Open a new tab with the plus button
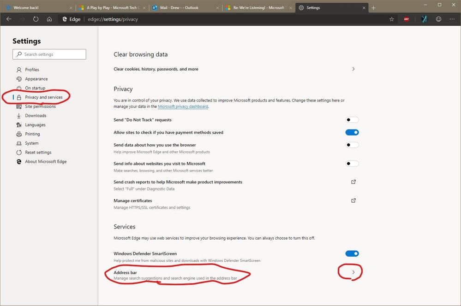 click(x=373, y=8)
